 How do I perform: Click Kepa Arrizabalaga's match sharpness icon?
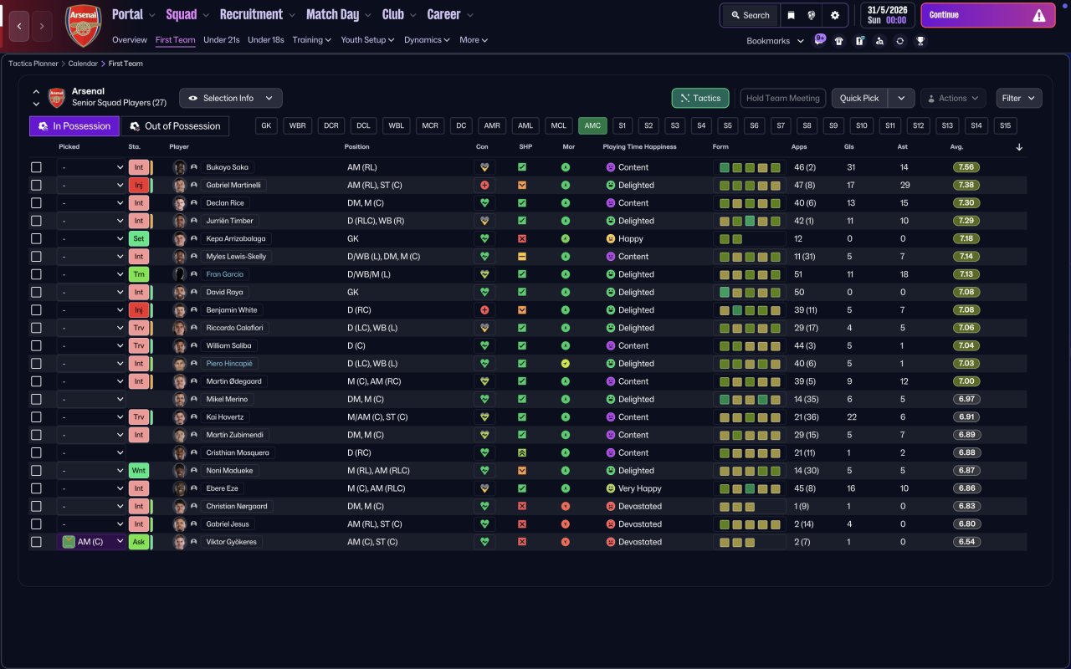click(x=522, y=238)
